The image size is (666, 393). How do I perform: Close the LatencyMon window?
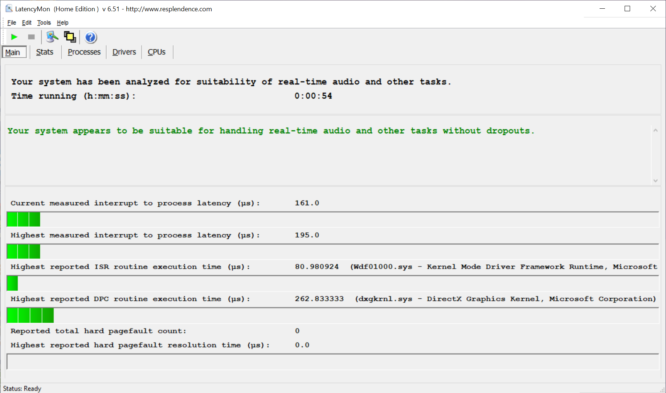(653, 9)
